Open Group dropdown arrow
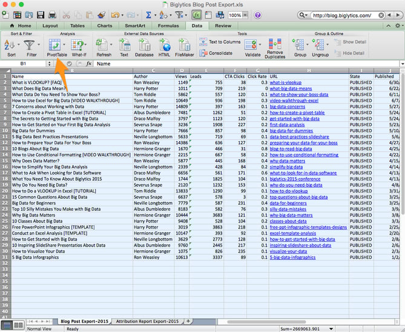Viewport: 405px width, 332px height. tap(308, 44)
